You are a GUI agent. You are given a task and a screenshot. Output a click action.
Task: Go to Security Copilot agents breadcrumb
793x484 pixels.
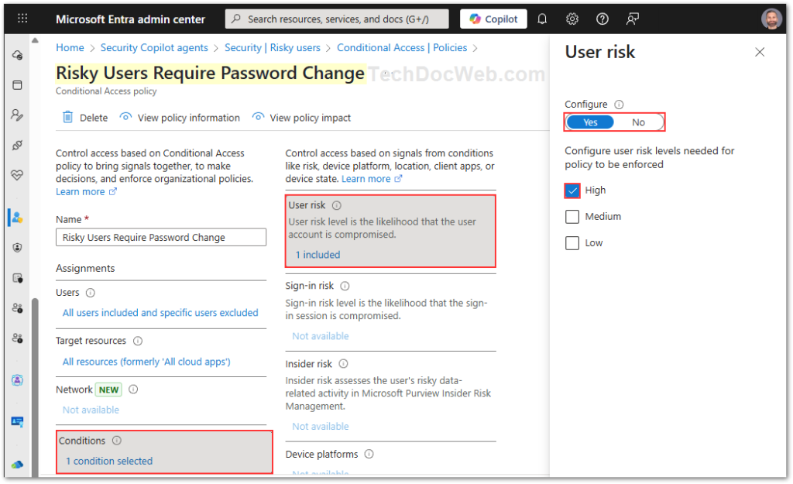tap(154, 48)
